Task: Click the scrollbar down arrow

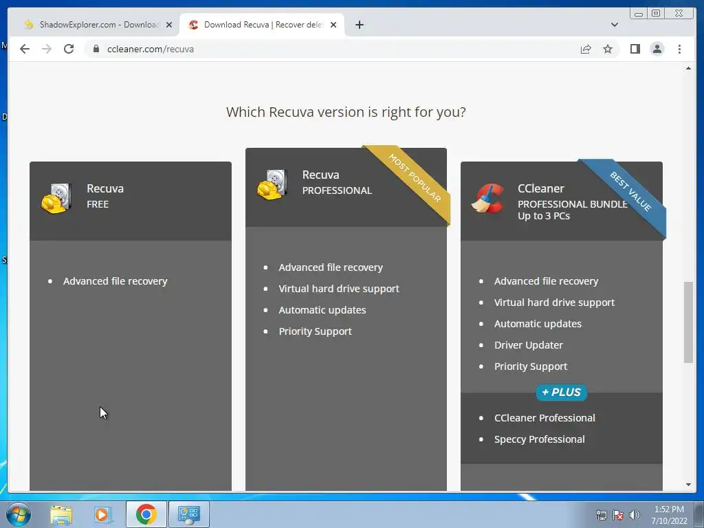Action: 688,485
